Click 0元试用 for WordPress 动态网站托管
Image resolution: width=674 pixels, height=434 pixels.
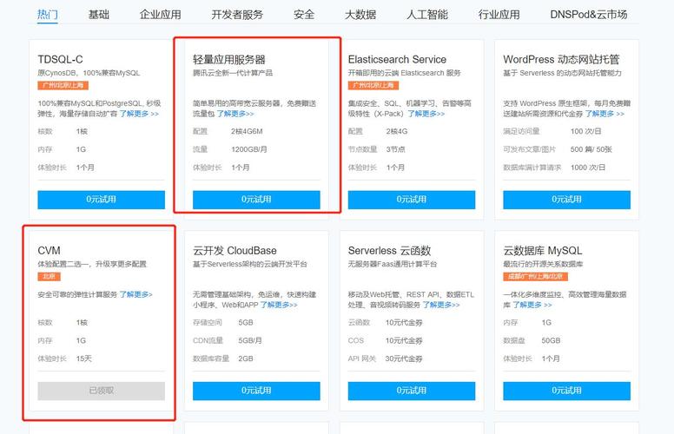[566, 200]
